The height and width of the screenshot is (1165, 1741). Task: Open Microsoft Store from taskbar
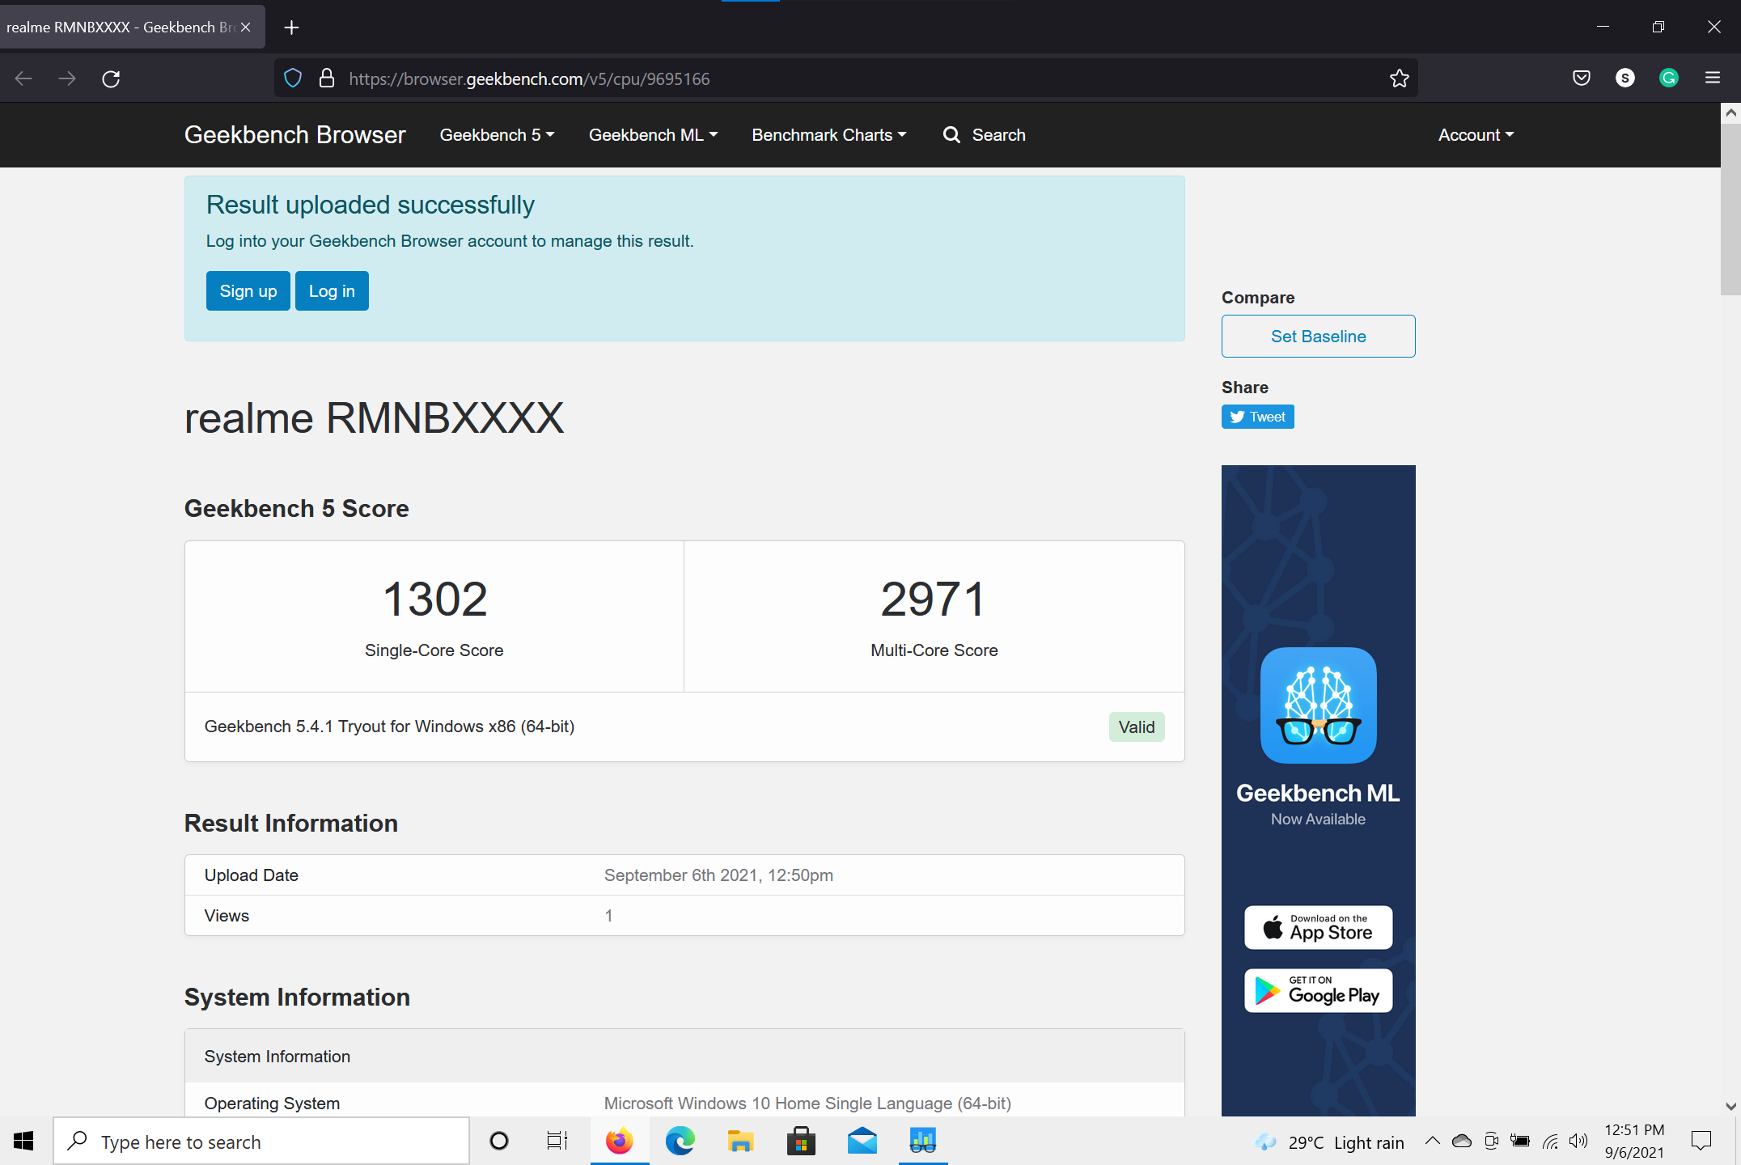tap(801, 1142)
